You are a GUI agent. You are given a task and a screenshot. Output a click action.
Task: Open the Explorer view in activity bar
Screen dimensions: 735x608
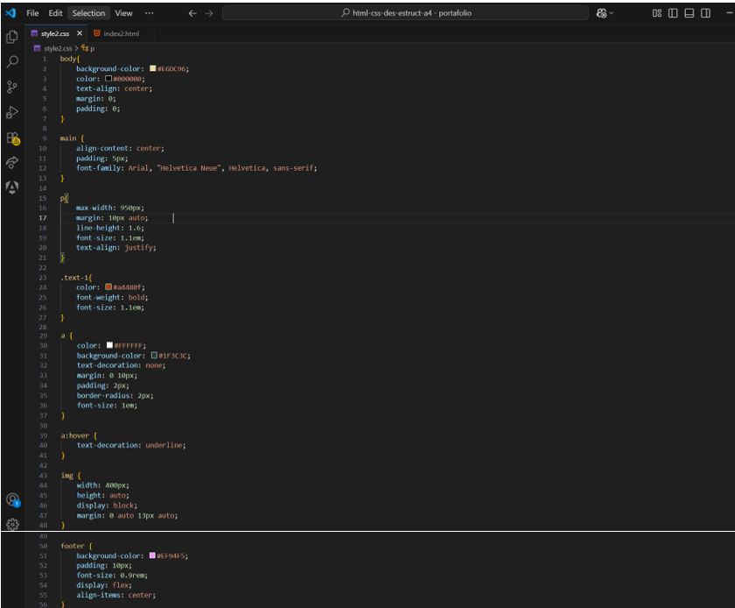12,37
